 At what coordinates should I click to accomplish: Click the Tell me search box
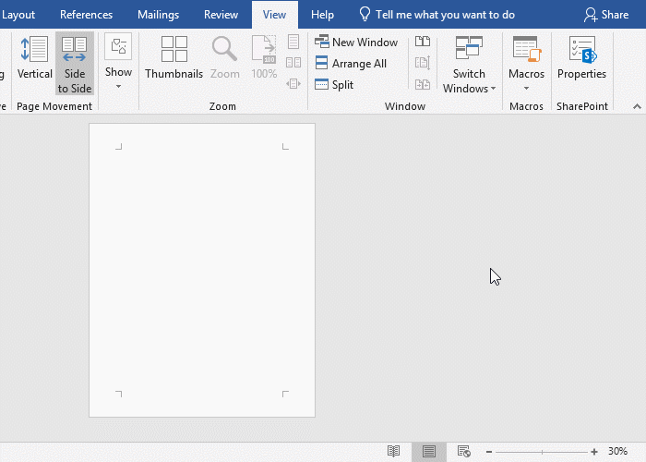coord(445,15)
